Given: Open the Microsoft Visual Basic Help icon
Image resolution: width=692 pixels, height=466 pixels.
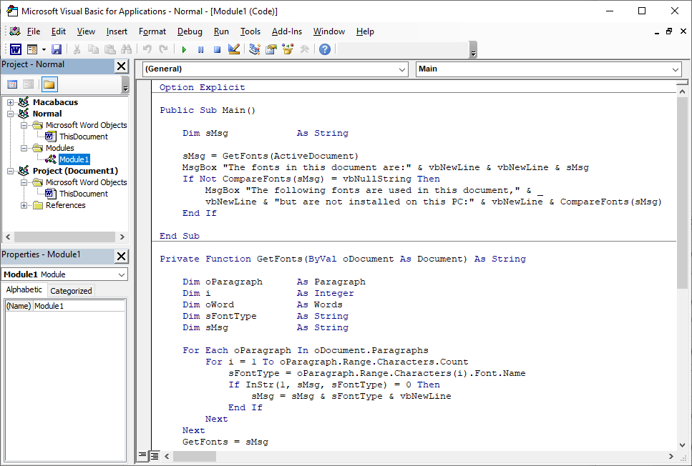Looking at the screenshot, I should click(x=323, y=49).
